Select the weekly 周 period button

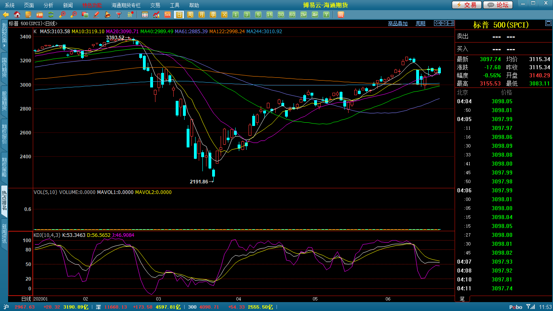coord(190,15)
